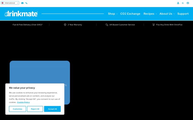Viewport: 193px width, 120px height.
Task: Go to CO2 Exchange page
Action: (130, 14)
